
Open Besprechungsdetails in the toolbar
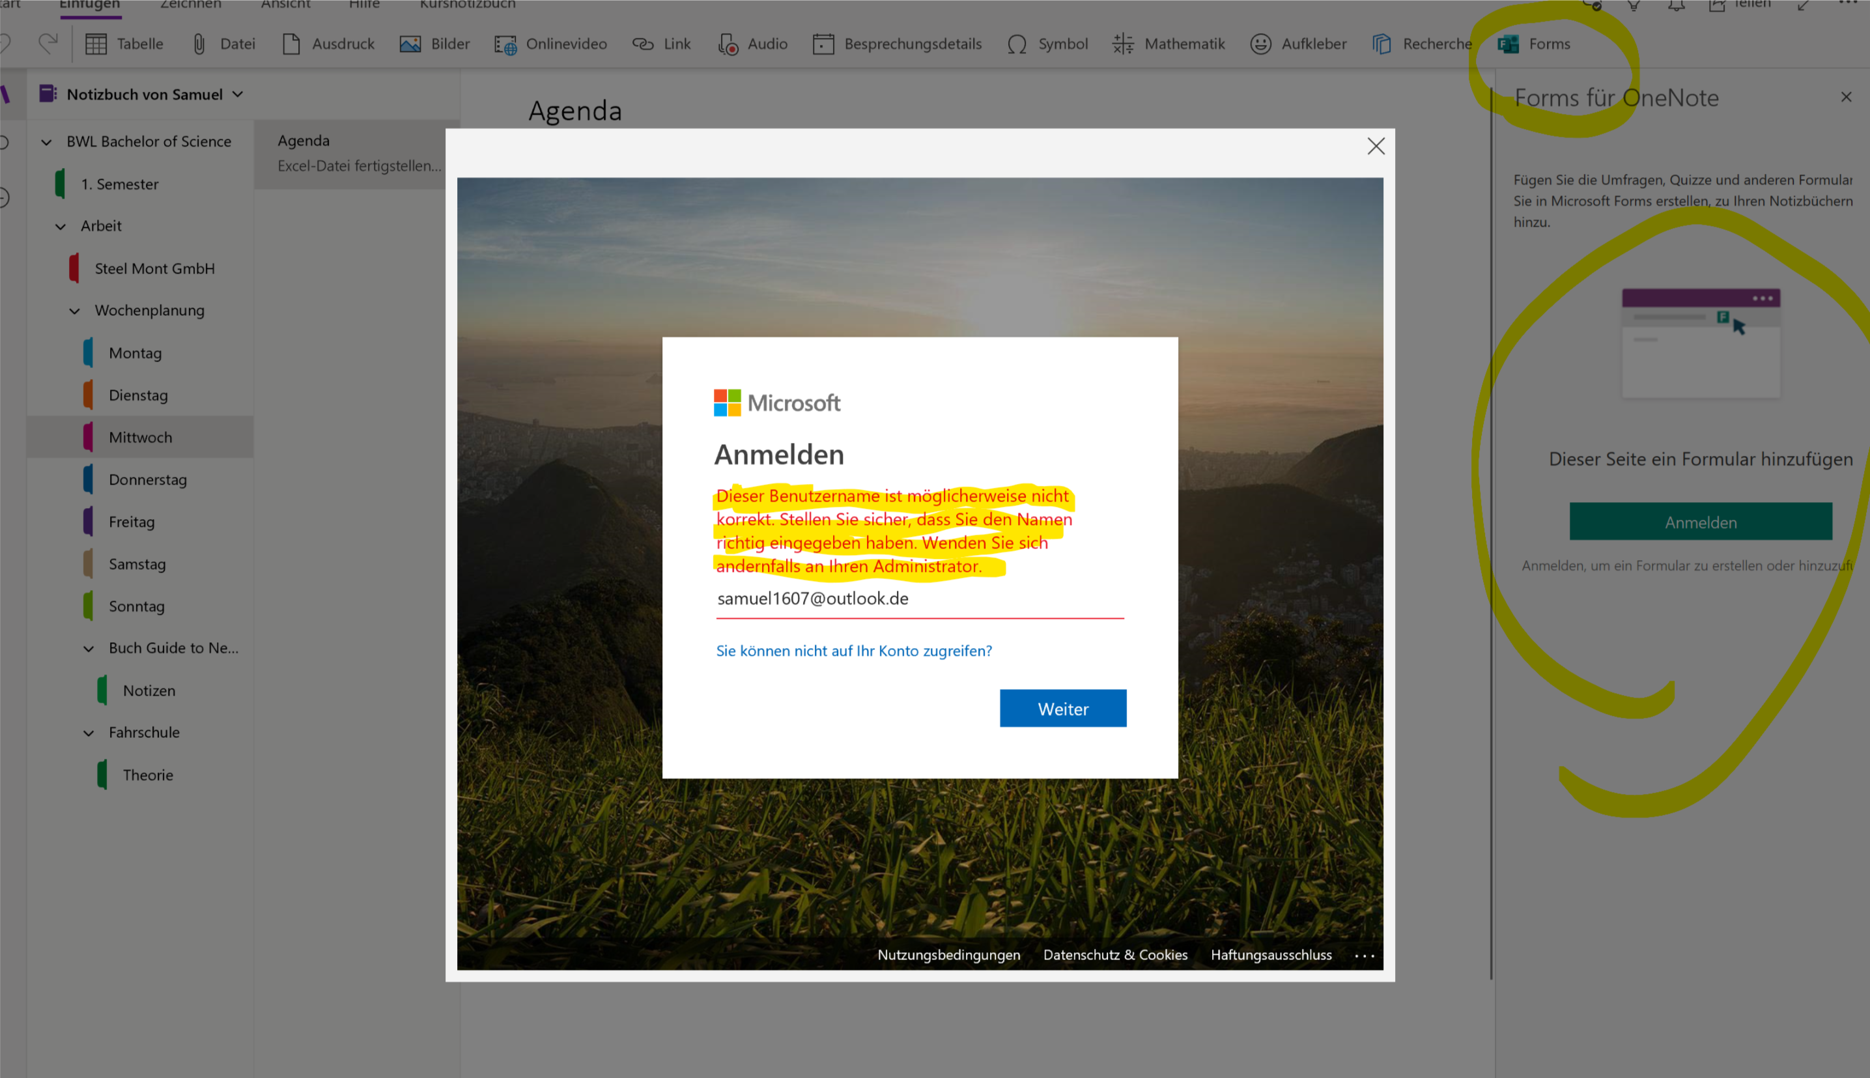[896, 44]
